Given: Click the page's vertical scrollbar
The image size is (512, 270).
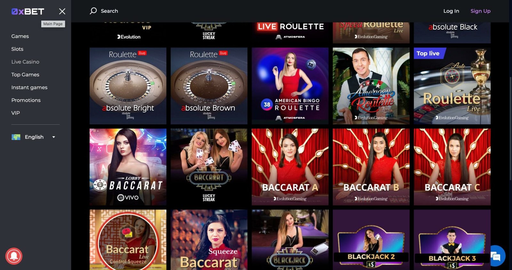Looking at the screenshot, I should [x=510, y=128].
